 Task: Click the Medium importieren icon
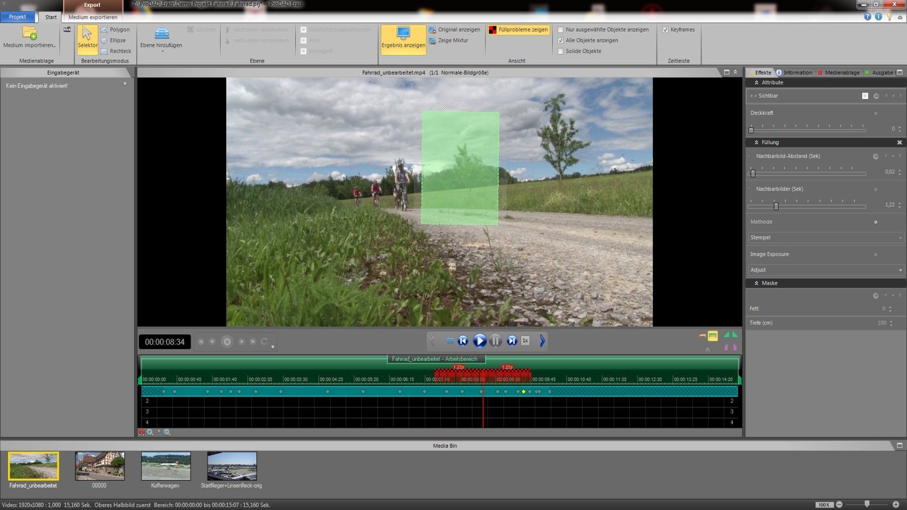[30, 34]
